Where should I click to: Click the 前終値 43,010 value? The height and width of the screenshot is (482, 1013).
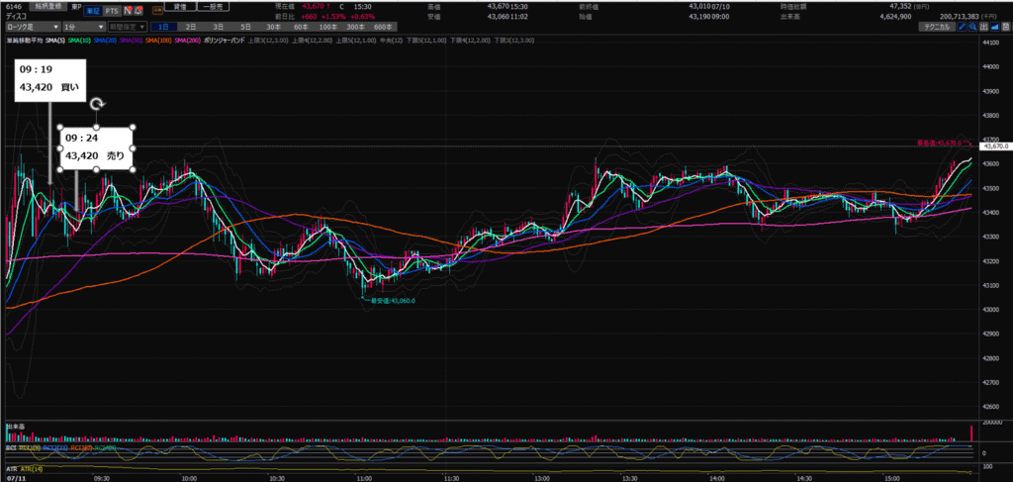point(699,7)
